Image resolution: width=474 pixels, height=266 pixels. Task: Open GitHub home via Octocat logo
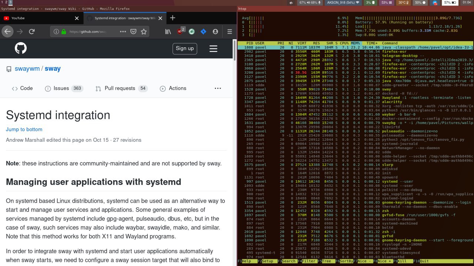pos(20,48)
